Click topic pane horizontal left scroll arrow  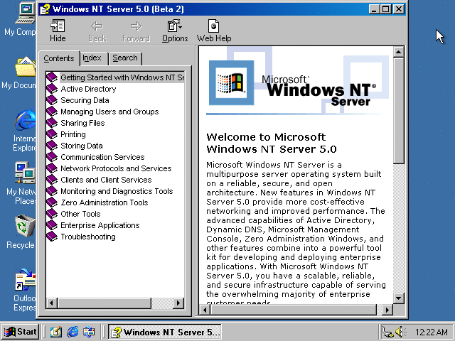click(205, 310)
